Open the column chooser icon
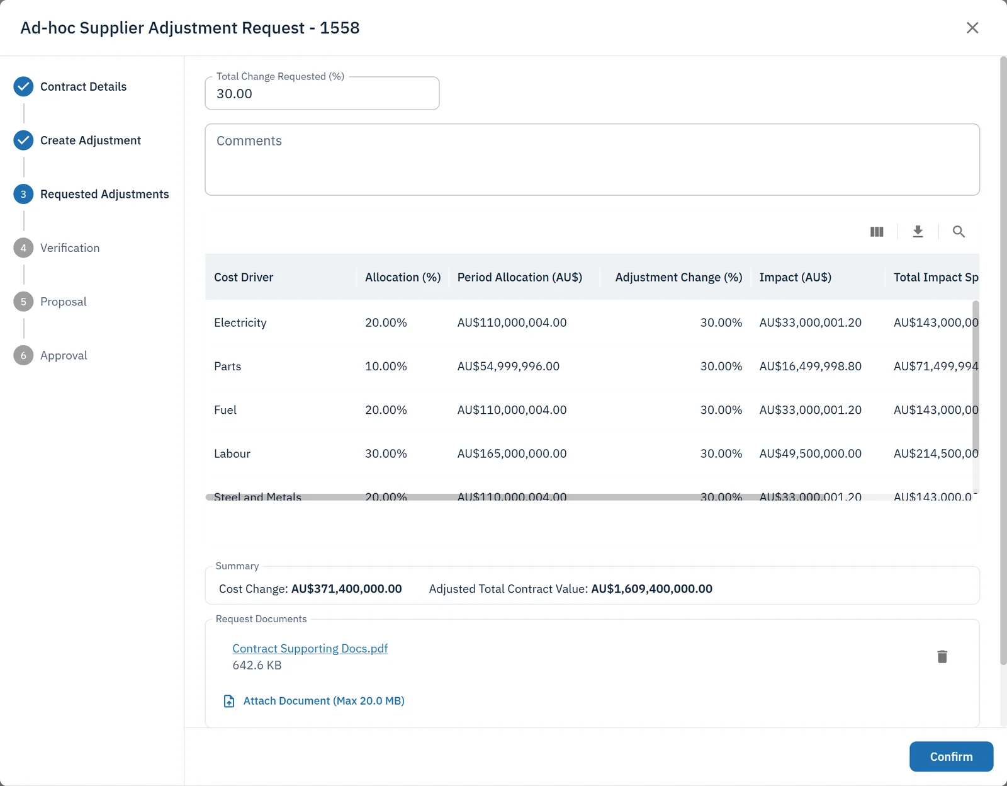1007x786 pixels. [x=877, y=232]
